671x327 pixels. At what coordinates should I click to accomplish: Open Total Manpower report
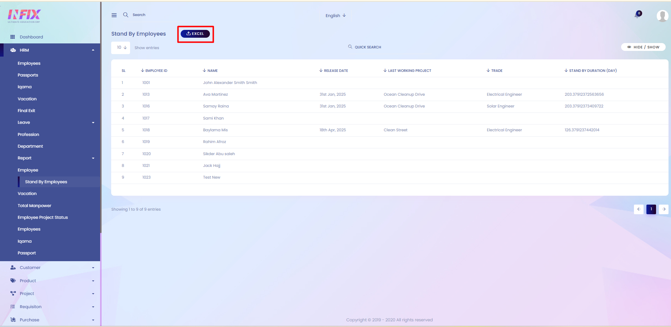coord(35,206)
